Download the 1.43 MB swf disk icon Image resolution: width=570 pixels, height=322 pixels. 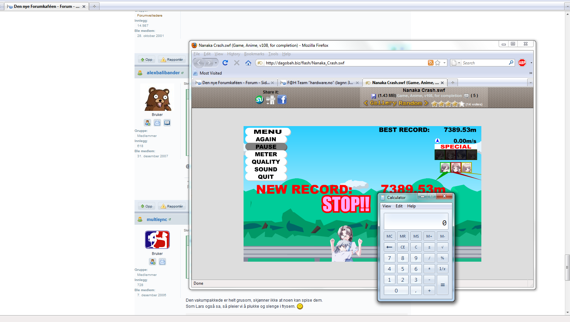[374, 96]
